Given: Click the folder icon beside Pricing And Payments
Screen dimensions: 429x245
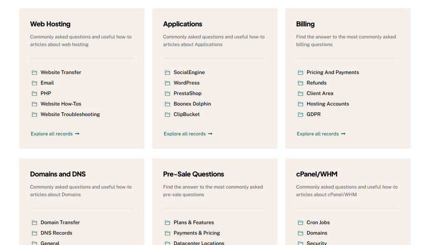Looking at the screenshot, I should (x=300, y=72).
